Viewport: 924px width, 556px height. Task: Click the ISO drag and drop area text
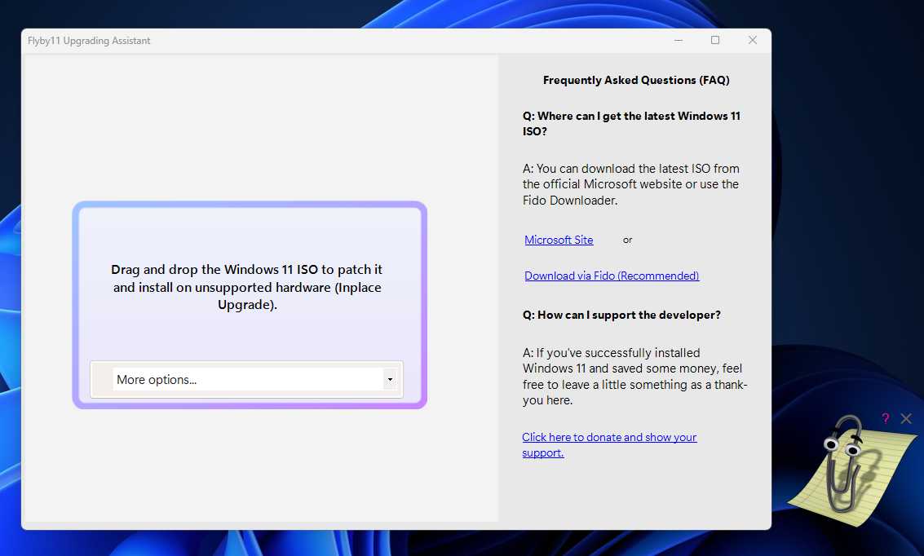[x=247, y=287]
